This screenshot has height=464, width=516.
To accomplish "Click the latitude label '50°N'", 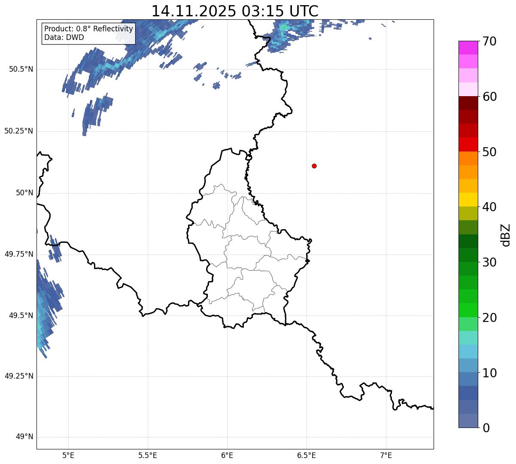I will tap(24, 193).
